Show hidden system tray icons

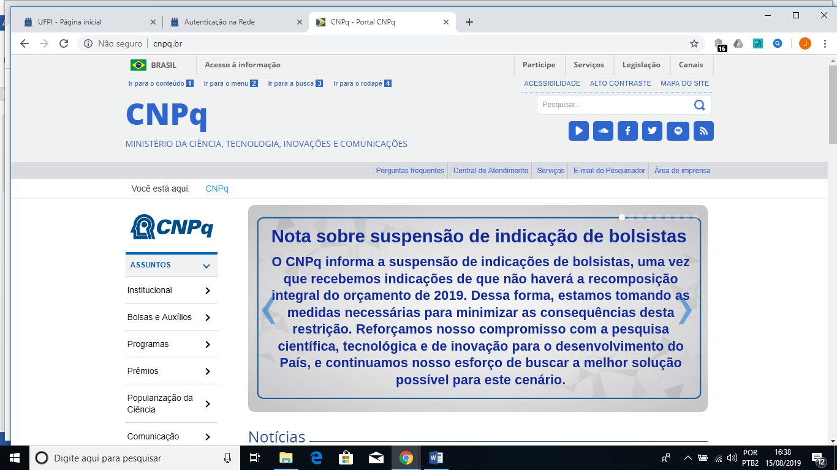tap(687, 458)
